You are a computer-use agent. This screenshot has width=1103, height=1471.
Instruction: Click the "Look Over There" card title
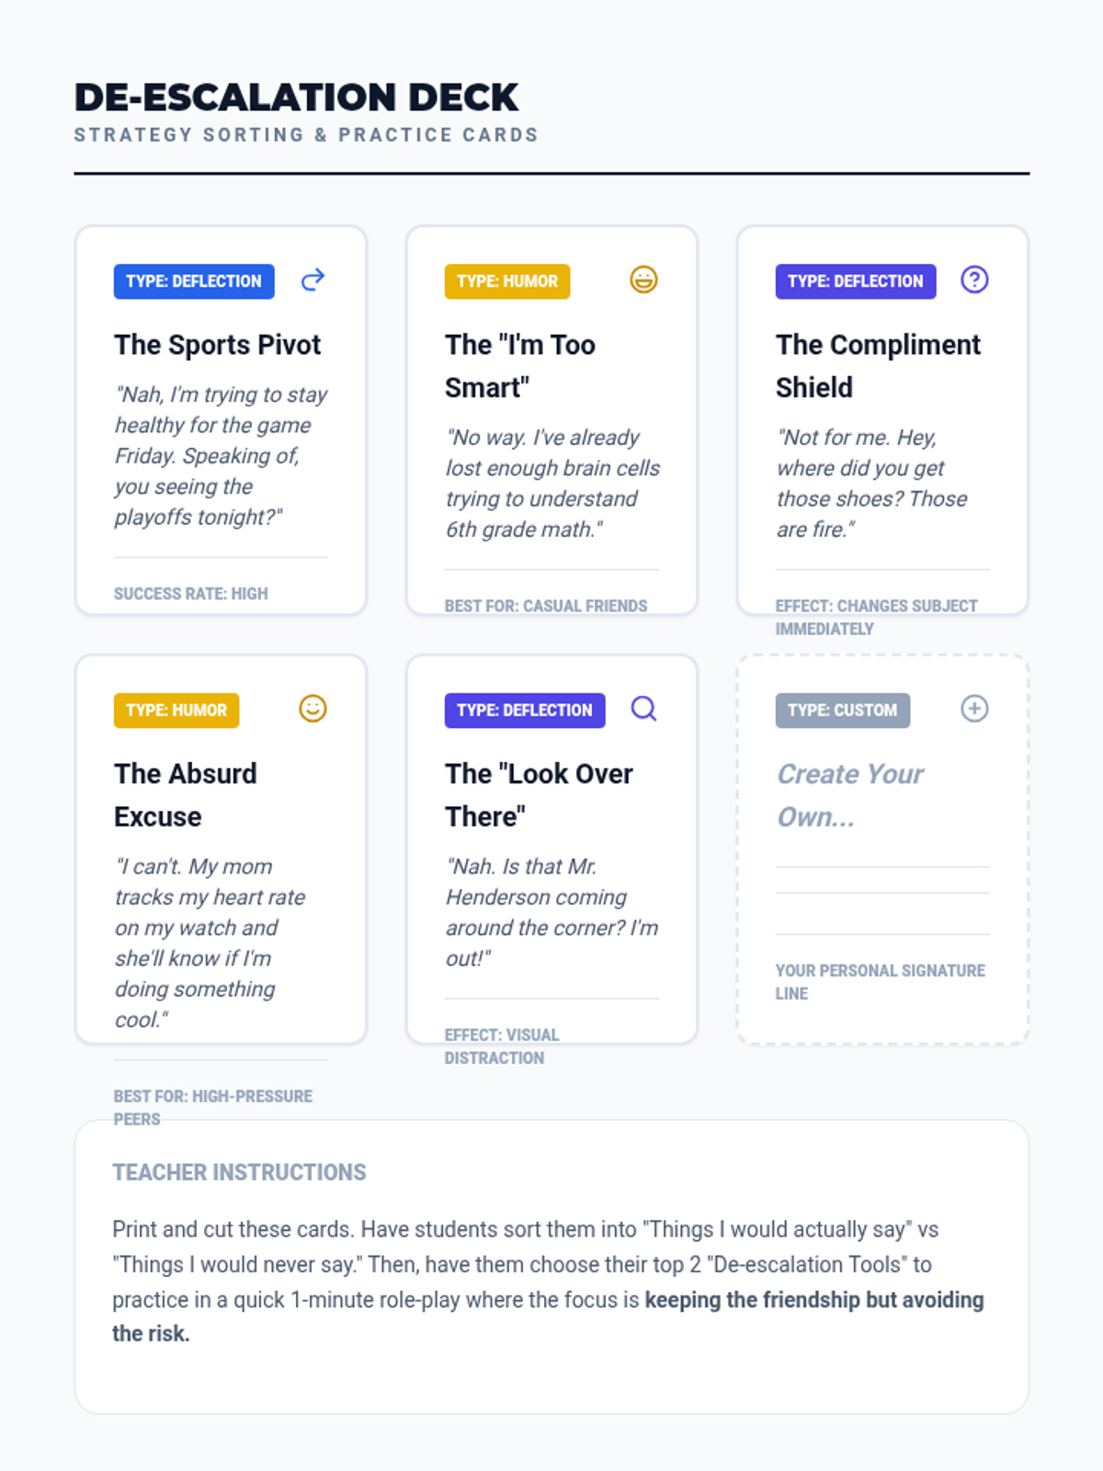pyautogui.click(x=540, y=795)
